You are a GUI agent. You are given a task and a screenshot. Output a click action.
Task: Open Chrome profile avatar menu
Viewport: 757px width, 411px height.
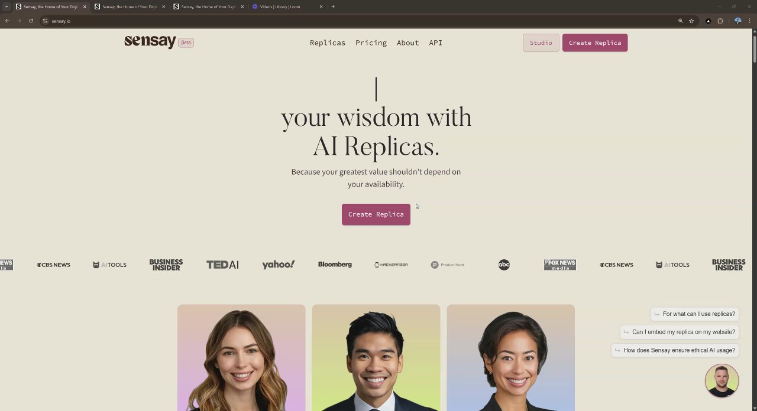point(737,21)
